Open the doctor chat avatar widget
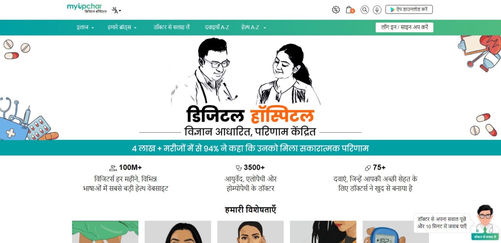The image size is (501, 243). pos(485,222)
